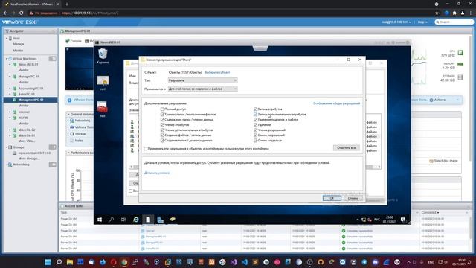The image size is (476, 268).
Task: Open Telegram on the host taskbar
Action: pos(364,262)
